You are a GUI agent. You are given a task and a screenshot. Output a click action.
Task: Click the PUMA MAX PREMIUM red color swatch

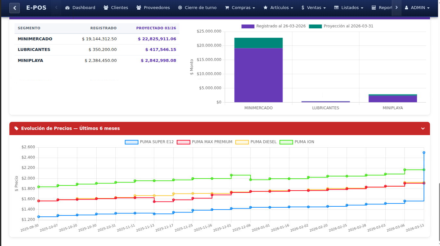(183, 142)
